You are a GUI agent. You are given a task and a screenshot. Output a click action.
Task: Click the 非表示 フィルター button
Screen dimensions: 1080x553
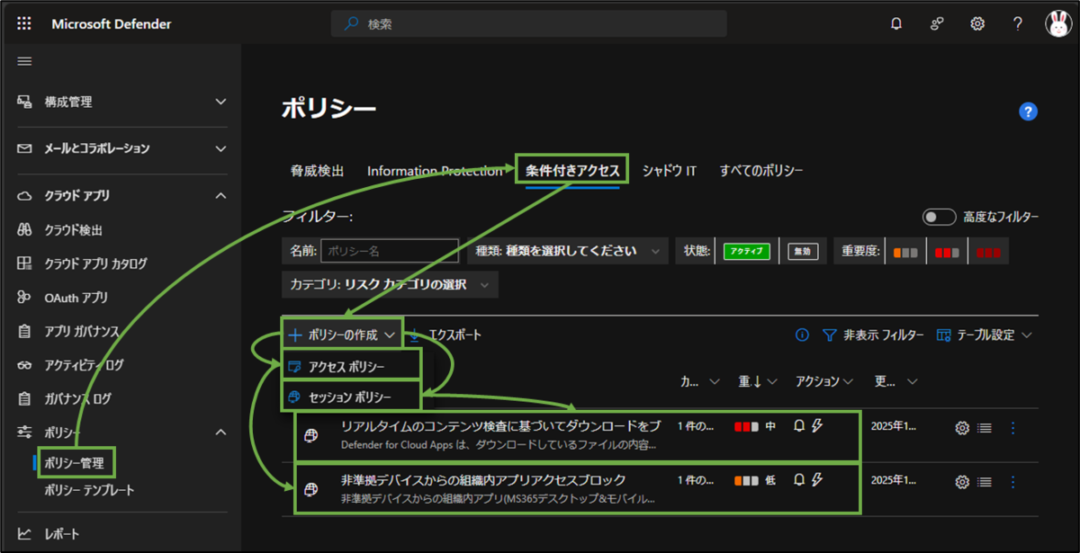click(874, 335)
